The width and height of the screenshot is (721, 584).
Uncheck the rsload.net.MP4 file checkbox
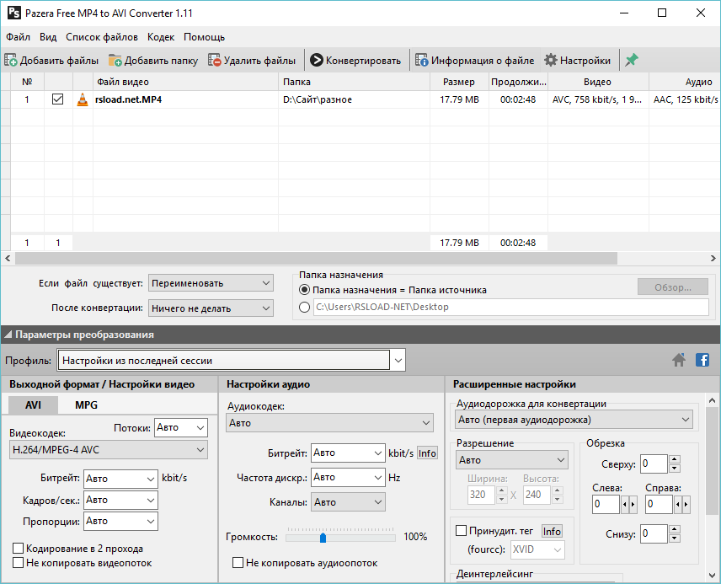tap(57, 99)
